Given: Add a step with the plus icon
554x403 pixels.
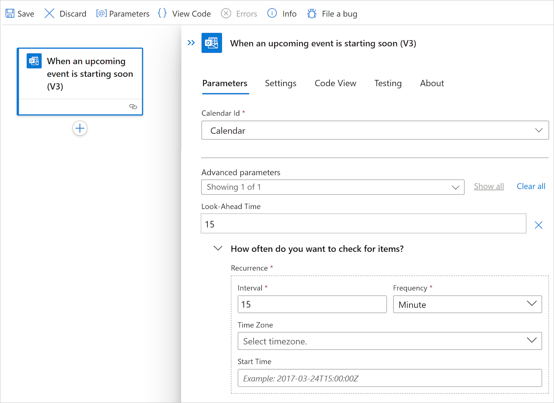Looking at the screenshot, I should [x=80, y=128].
